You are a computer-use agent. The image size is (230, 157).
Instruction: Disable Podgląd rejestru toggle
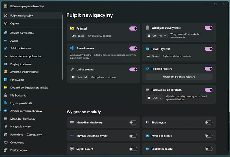pos(209,69)
